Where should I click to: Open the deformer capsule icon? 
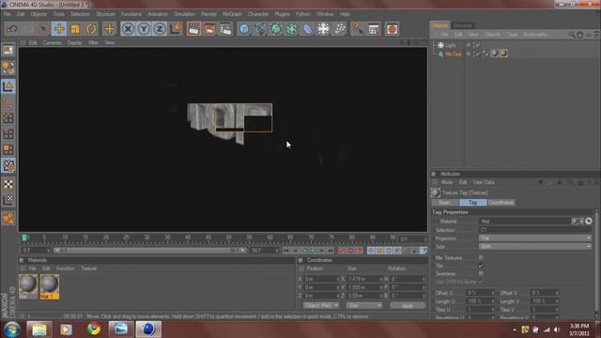pos(307,29)
